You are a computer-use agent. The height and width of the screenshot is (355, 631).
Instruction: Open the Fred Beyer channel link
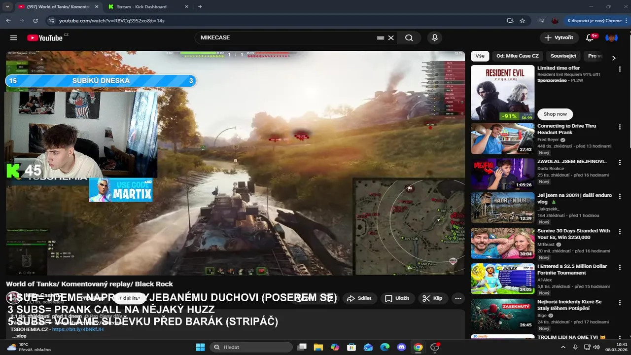[548, 140]
